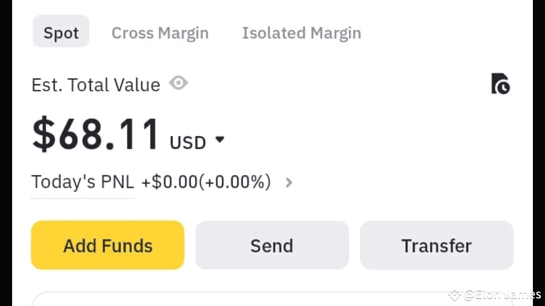The image size is (545, 306).
Task: Open the asset history report icon
Action: [500, 84]
